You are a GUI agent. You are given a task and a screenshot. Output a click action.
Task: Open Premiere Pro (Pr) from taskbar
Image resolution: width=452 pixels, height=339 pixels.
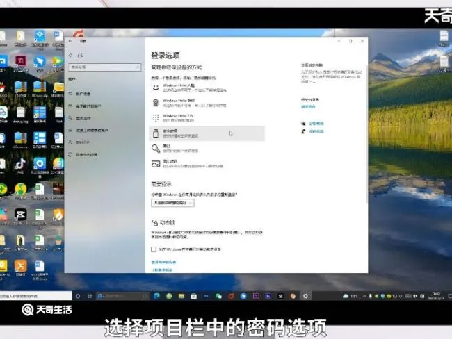coord(256,296)
